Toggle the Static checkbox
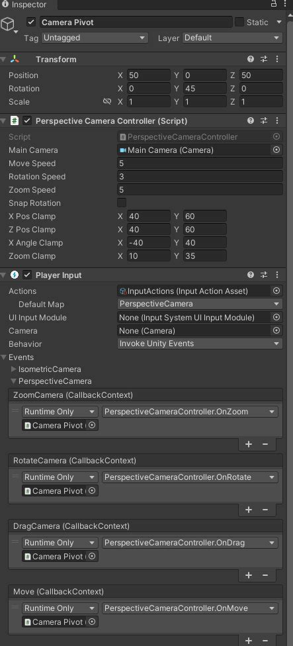The width and height of the screenshot is (293, 646). pos(239,23)
